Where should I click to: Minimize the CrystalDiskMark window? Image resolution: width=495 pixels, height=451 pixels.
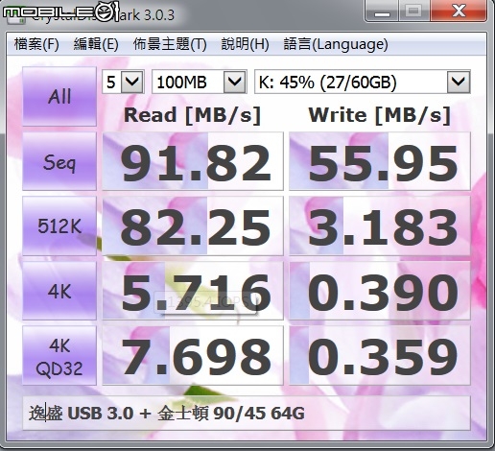tap(382, 12)
